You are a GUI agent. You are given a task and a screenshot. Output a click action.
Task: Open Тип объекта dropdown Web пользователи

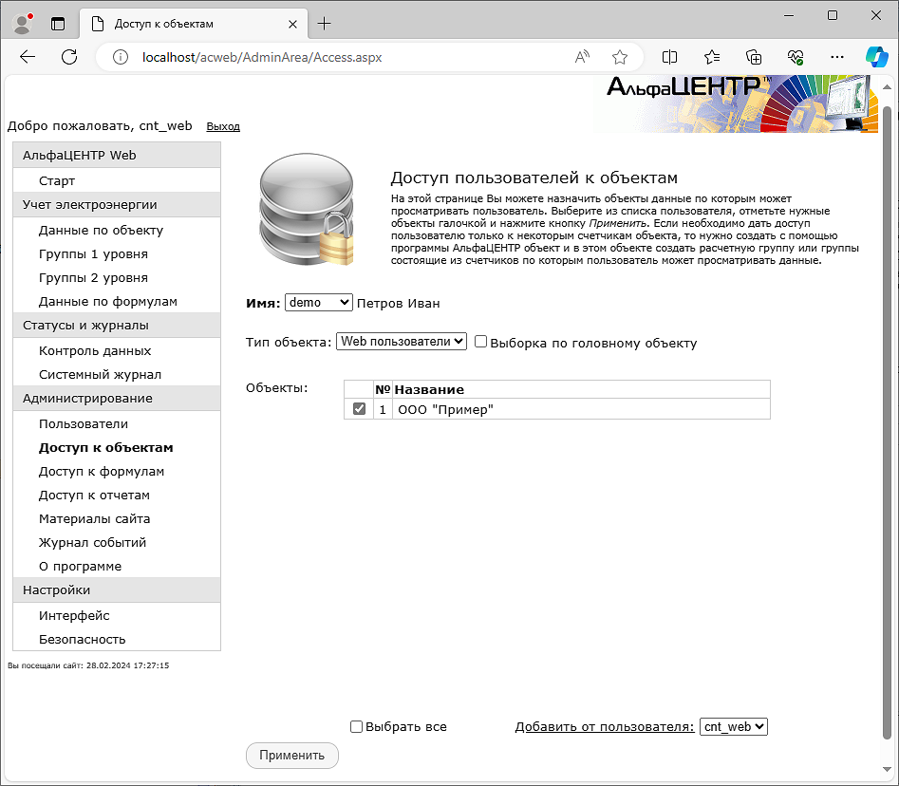click(x=402, y=341)
